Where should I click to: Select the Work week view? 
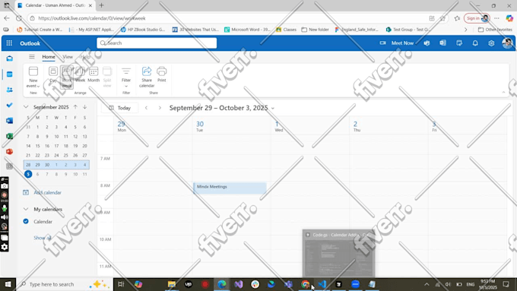[x=67, y=77]
